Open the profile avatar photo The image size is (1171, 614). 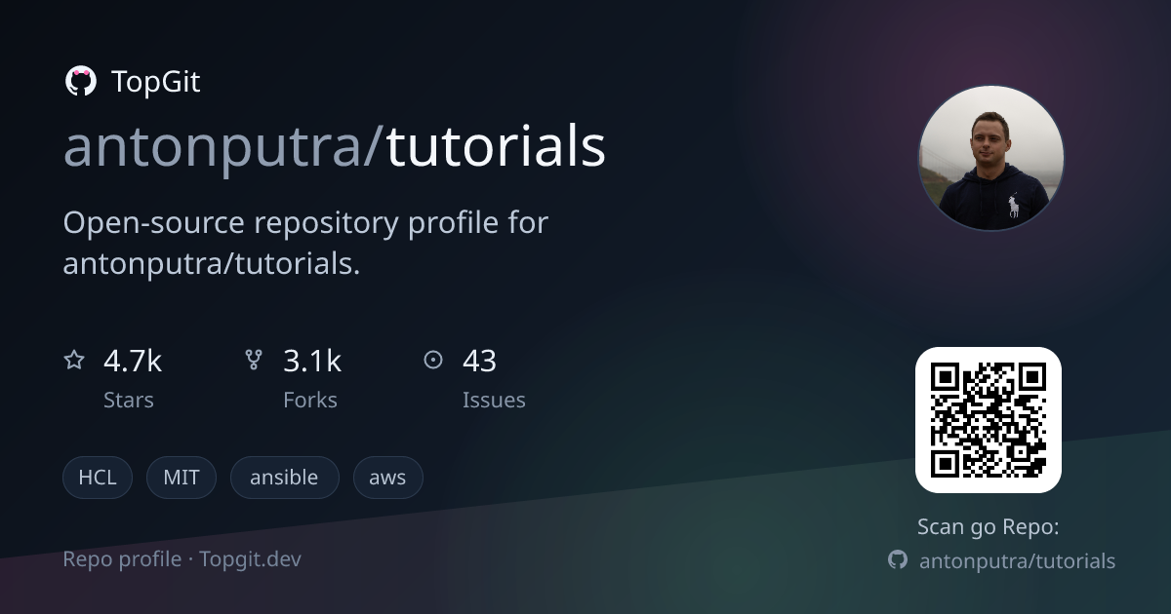991,158
